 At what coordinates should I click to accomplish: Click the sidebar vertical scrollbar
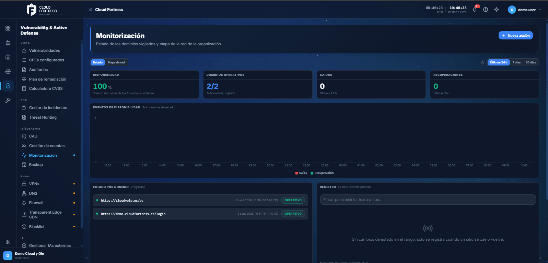coord(81,135)
